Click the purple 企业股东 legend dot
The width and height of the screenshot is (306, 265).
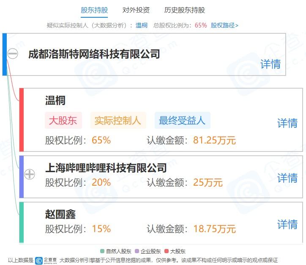click(137, 251)
